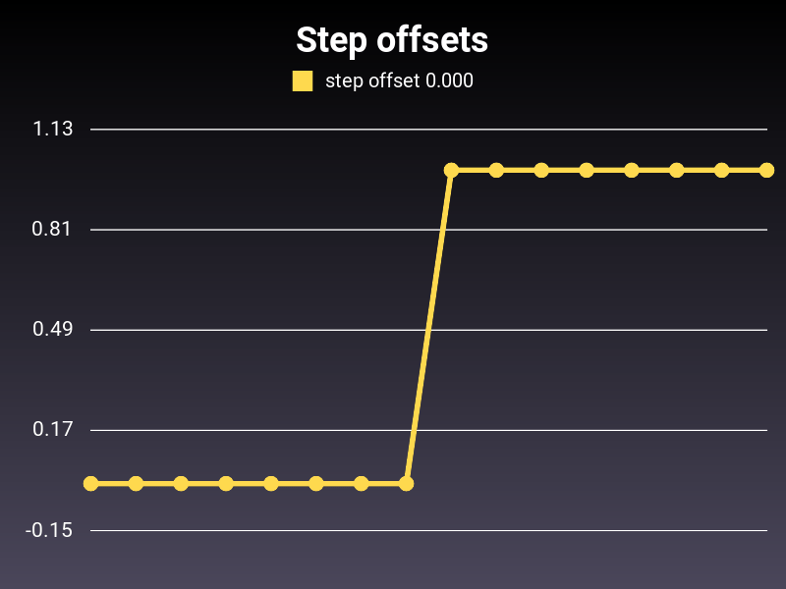Viewport: 786px width, 589px height.
Task: Click the yellow legend swatch for step offset
Action: click(303, 81)
